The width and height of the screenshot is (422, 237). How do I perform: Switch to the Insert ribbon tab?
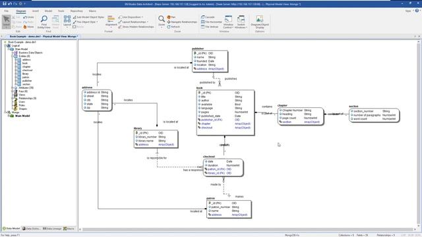pyautogui.click(x=35, y=11)
